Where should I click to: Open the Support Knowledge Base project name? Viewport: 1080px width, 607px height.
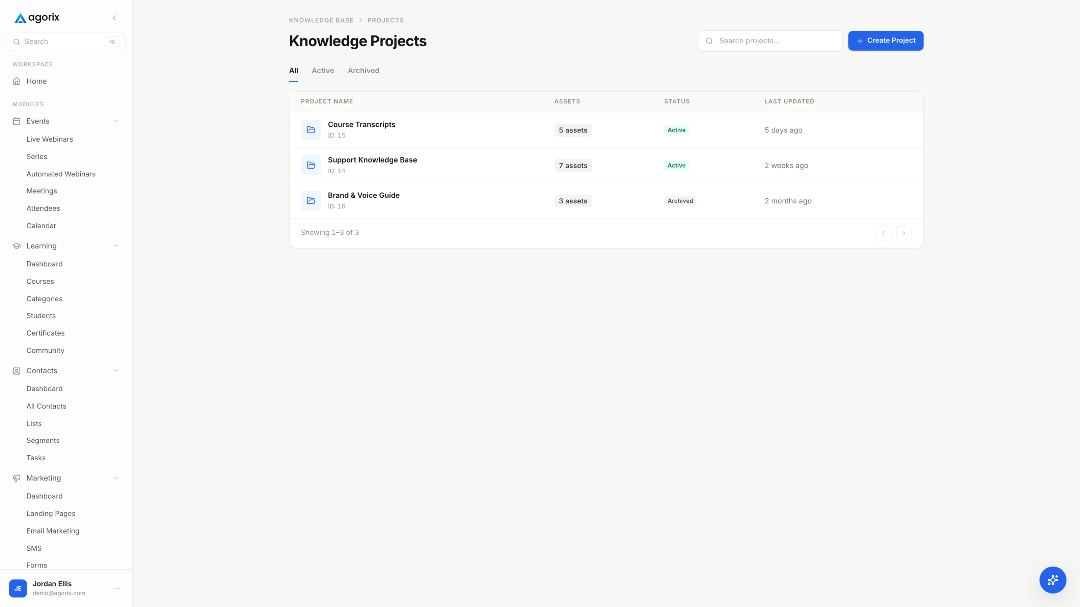coord(372,160)
